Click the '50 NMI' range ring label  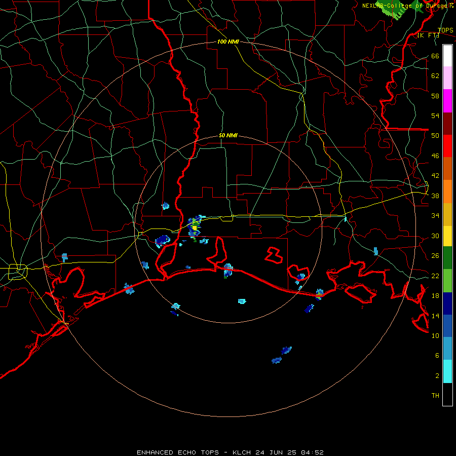click(x=228, y=135)
